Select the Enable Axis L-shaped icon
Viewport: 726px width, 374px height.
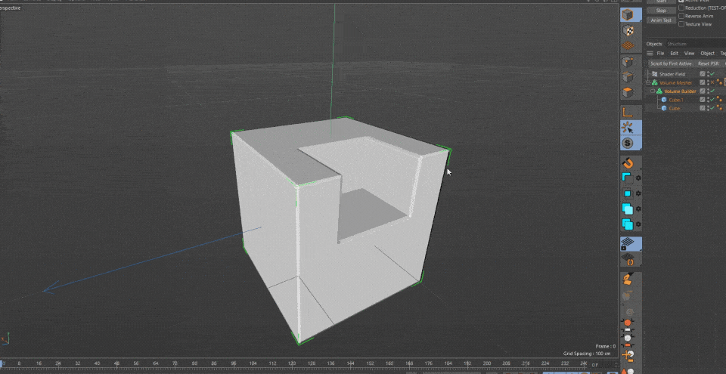click(627, 112)
